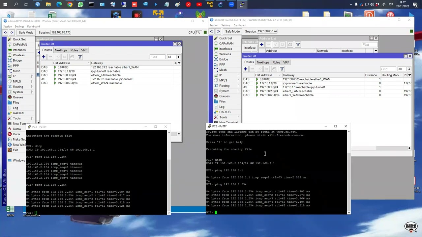Switch to Nexthops tab in R2 Route List
Screen dimensions: 422x237
[x=263, y=63]
